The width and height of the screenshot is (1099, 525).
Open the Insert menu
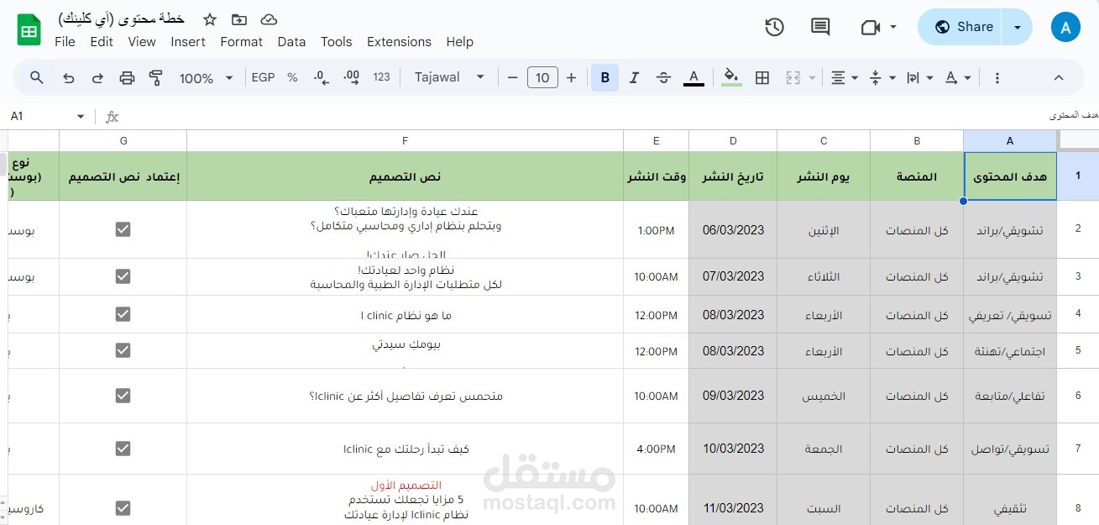188,42
